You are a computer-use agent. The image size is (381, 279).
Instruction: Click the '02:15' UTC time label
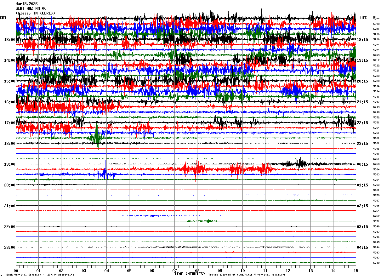point(362,206)
